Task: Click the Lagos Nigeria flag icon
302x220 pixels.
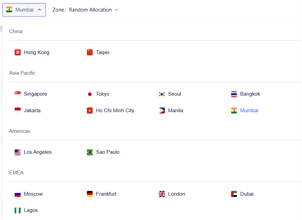Action: (18, 210)
